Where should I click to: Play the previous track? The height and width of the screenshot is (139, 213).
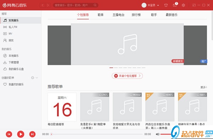tap(9, 134)
